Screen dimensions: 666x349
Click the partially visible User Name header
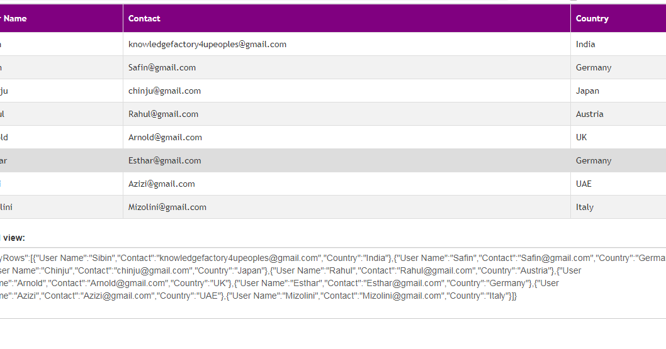coord(15,18)
